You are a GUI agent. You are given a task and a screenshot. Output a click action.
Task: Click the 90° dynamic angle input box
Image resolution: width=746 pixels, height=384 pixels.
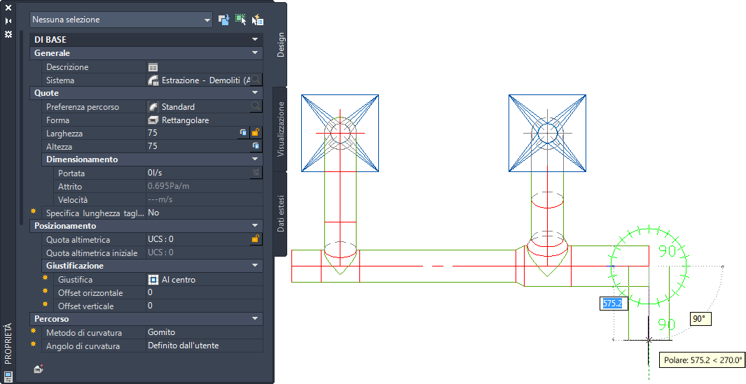point(700,319)
